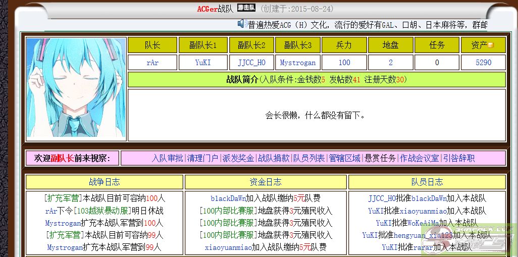
Task: Open the 资金日志 log header
Action: [x=266, y=182]
